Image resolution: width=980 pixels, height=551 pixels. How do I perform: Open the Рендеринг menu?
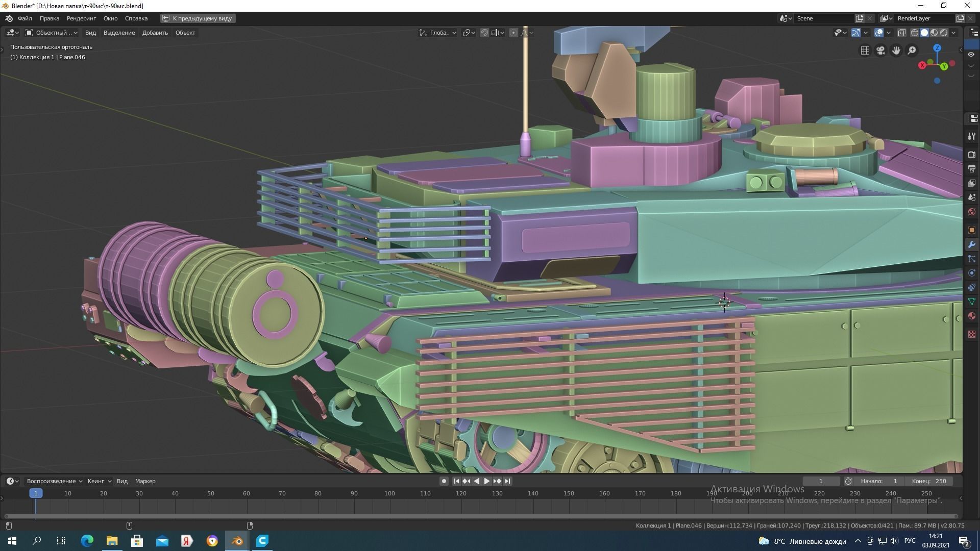(81, 18)
